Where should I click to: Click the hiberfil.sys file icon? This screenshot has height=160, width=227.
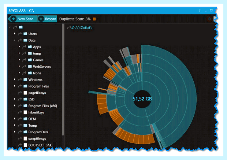pyautogui.click(x=25, y=112)
